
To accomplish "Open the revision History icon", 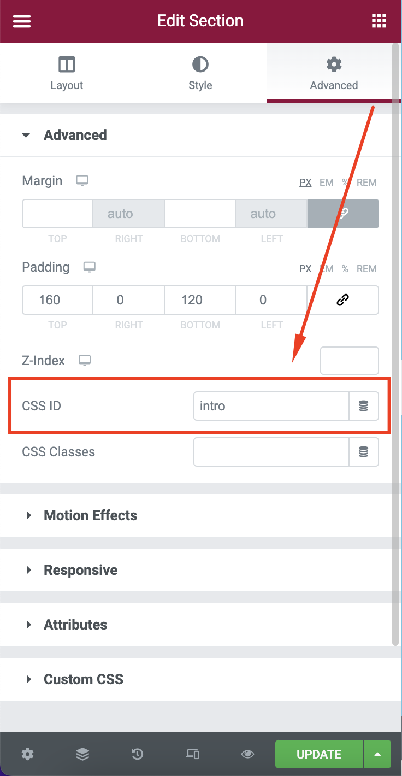I will (x=137, y=754).
